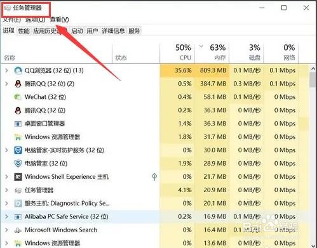Switch to the 详细信息 tab

tap(113, 31)
